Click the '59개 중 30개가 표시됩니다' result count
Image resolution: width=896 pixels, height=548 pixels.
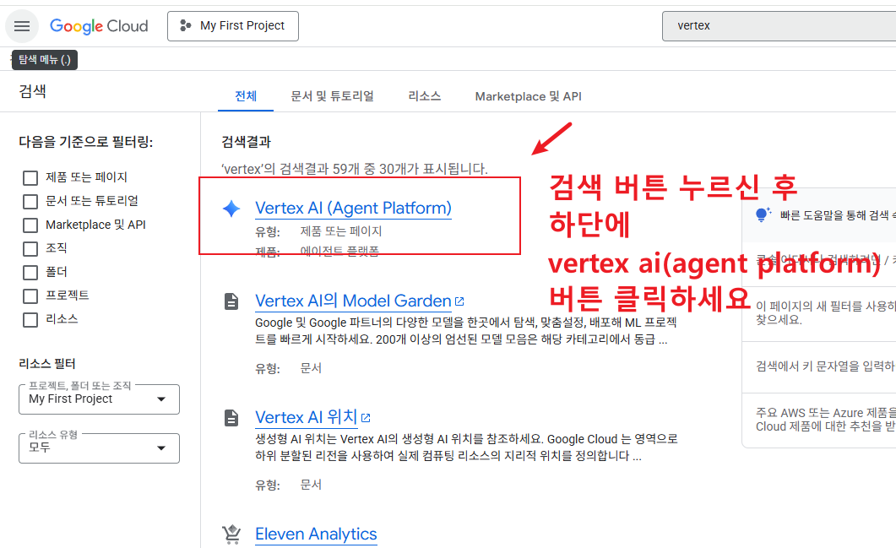point(410,169)
